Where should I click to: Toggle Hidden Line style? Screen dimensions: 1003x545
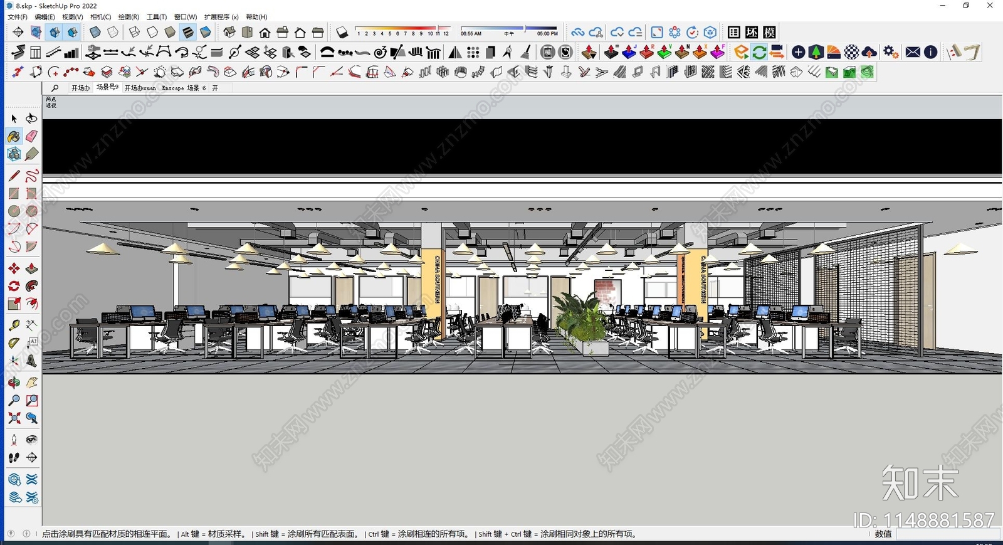tap(152, 33)
